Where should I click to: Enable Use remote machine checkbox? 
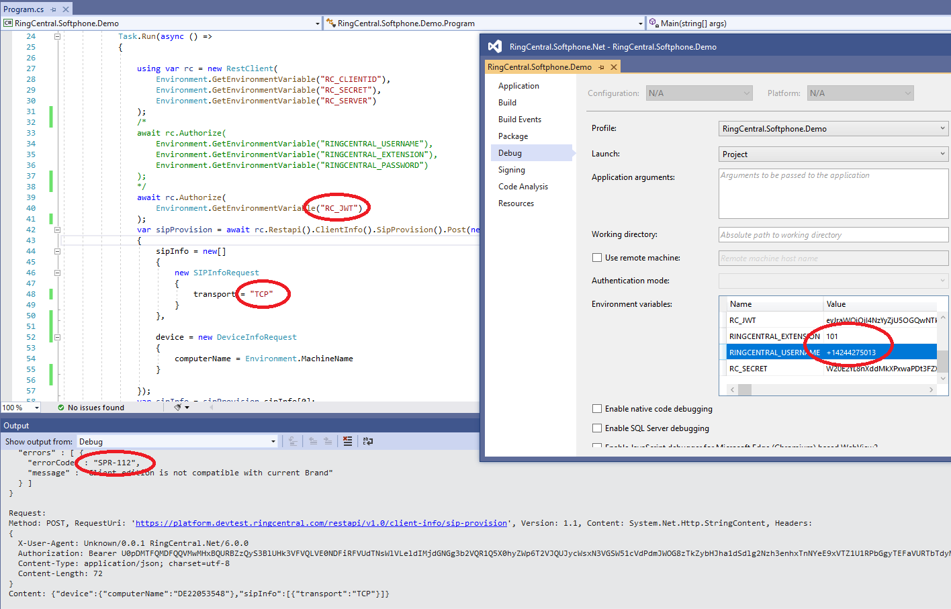click(597, 258)
